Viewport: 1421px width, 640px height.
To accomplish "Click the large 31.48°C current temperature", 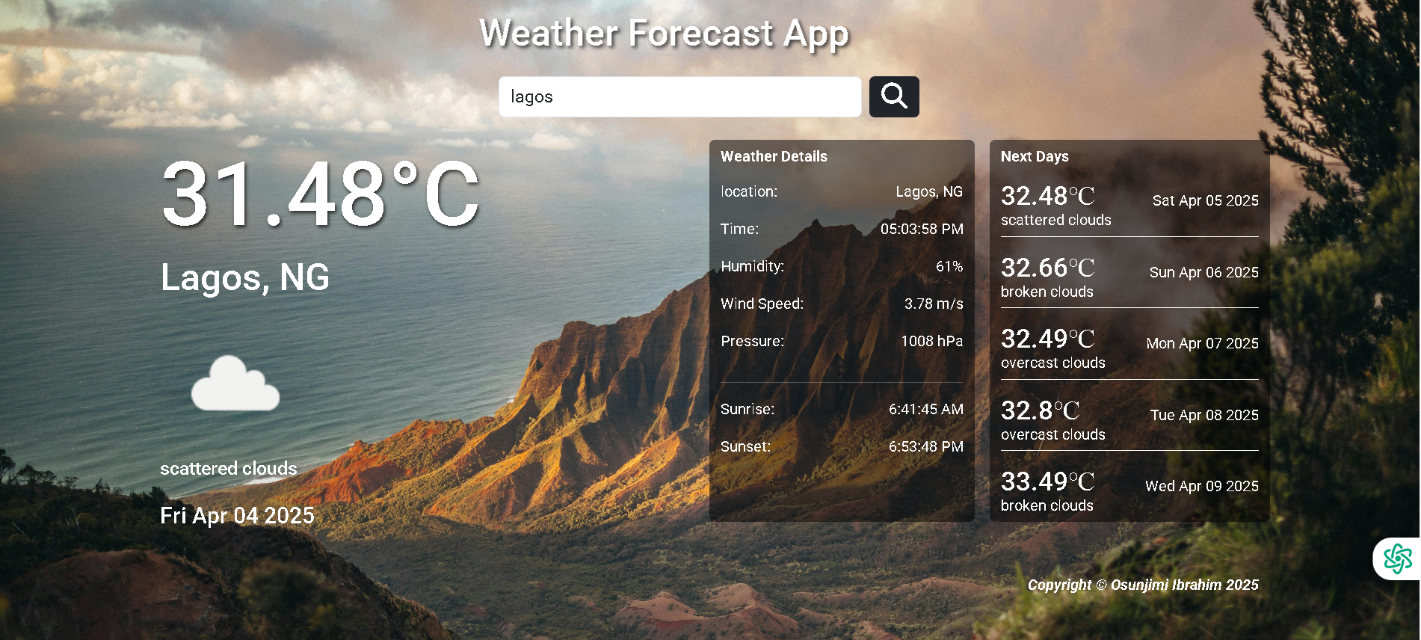I will click(x=320, y=194).
